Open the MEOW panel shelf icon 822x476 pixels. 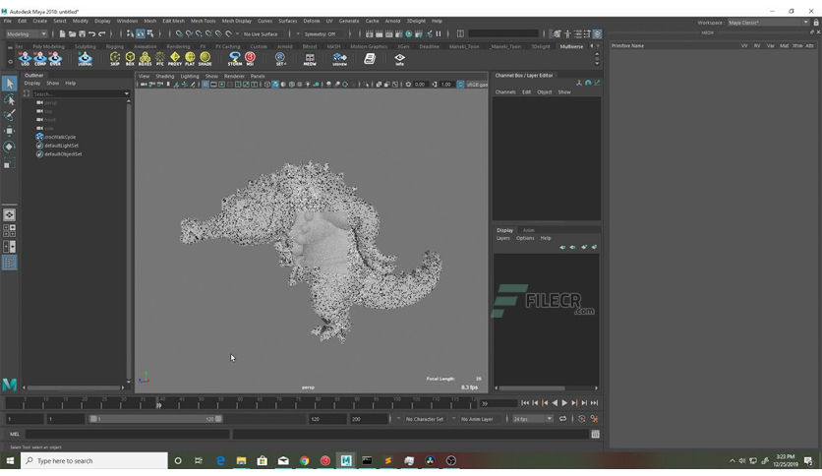pos(310,59)
